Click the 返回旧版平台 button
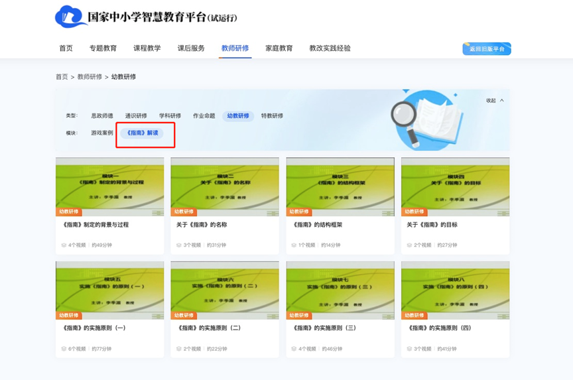 click(x=487, y=49)
